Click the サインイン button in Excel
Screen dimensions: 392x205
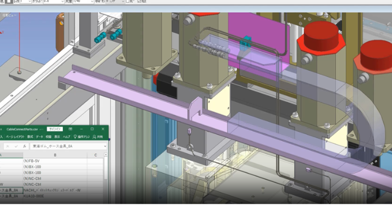pyautogui.click(x=54, y=129)
